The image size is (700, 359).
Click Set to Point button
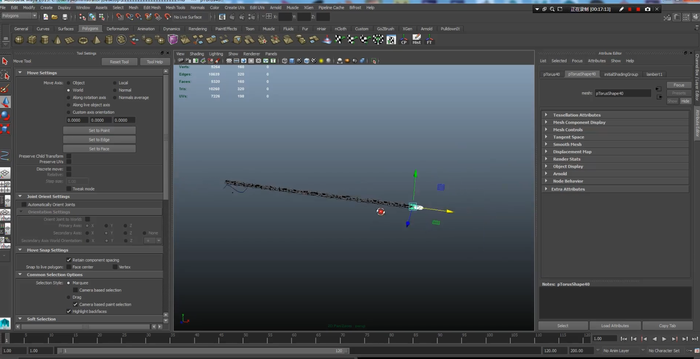coord(99,130)
